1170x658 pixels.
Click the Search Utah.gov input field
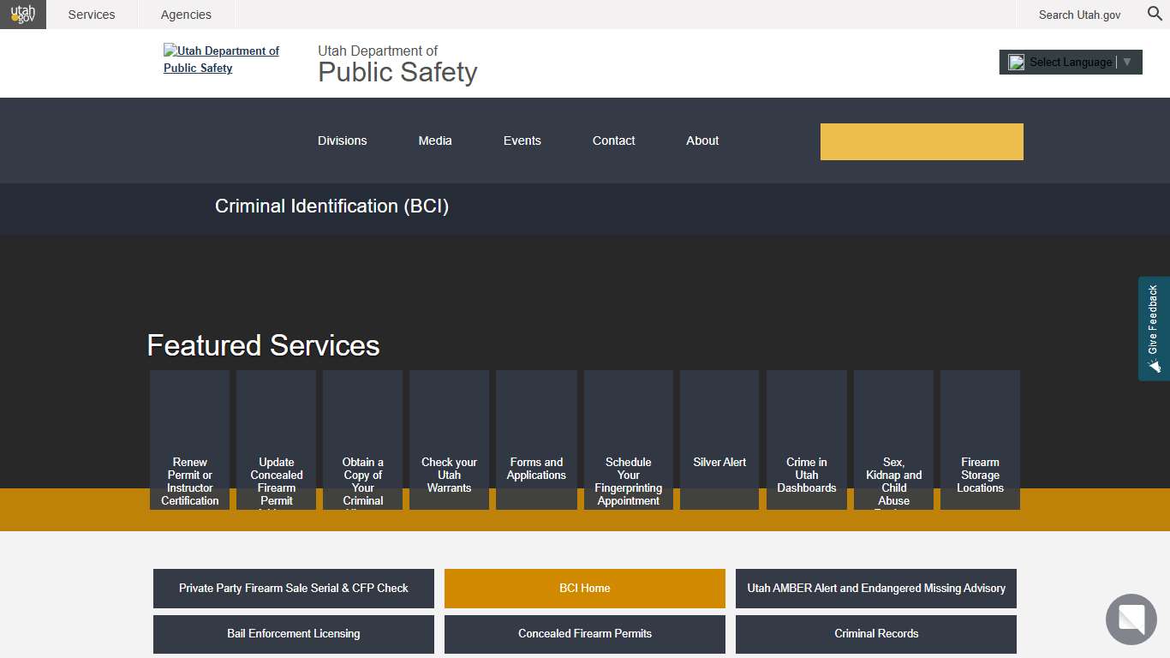(x=1079, y=15)
